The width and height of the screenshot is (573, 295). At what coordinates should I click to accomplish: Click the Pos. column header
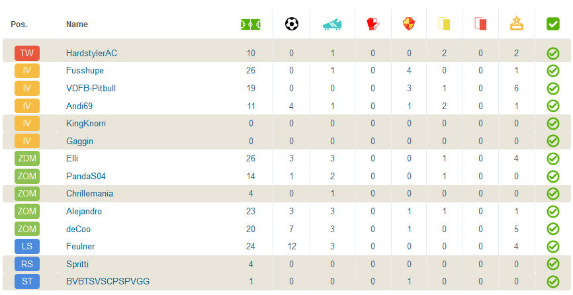tap(19, 24)
